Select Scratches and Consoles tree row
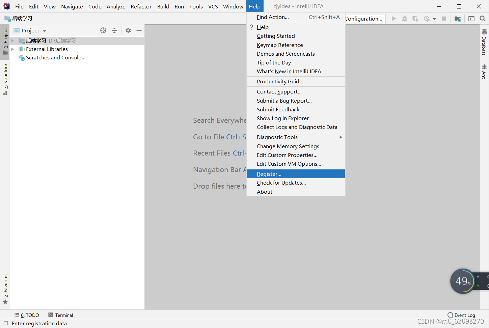 coord(77,58)
